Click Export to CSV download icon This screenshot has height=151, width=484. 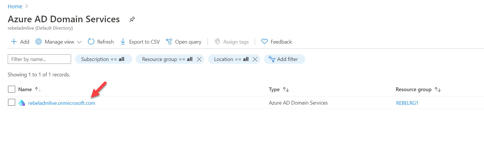(x=123, y=42)
